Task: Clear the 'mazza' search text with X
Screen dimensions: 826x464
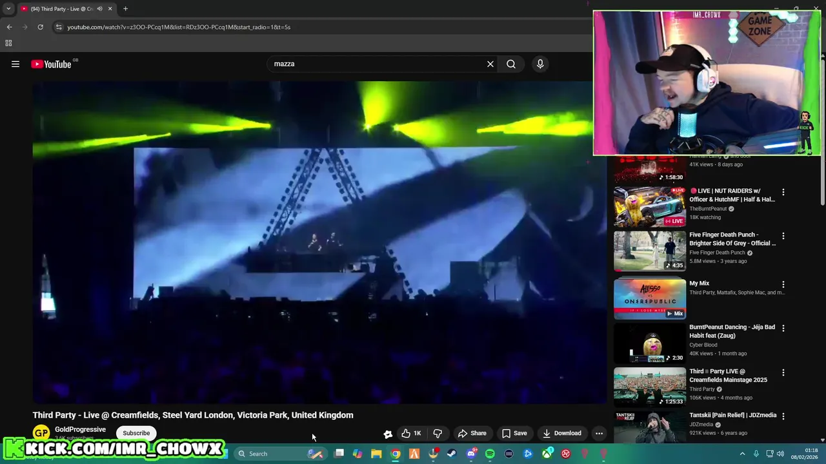Action: (490, 64)
